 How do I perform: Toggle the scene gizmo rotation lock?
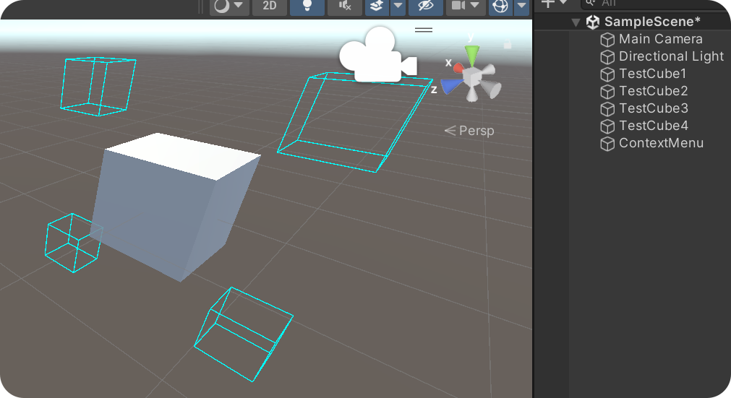pos(508,44)
